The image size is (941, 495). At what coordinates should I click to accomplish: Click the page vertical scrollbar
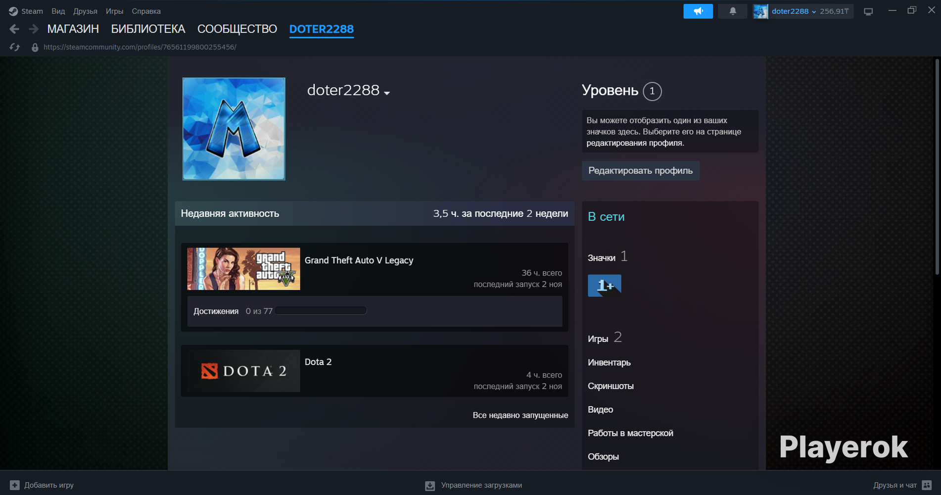(937, 166)
